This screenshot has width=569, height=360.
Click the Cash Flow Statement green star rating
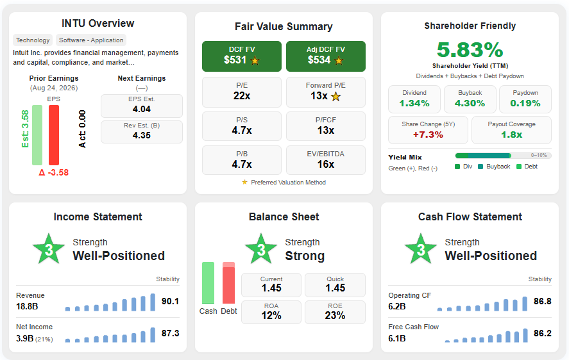[421, 249]
